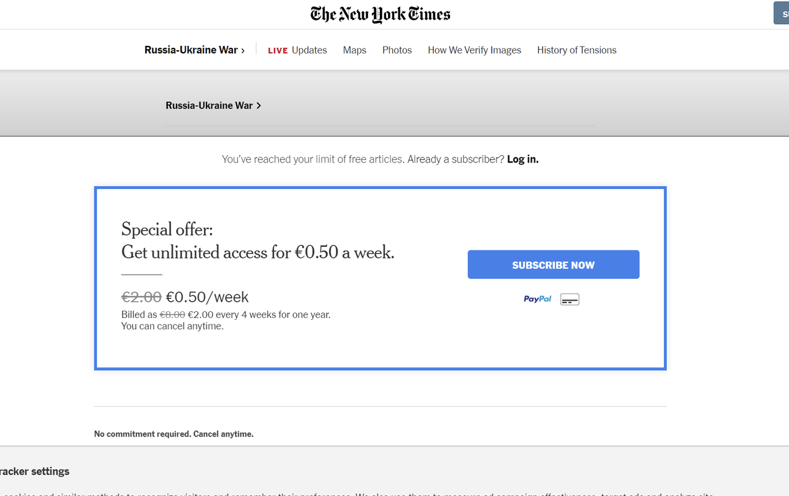Viewport: 789px width, 496px height.
Task: Open Russia-Ukraine War section from navigation bar
Action: 191,50
